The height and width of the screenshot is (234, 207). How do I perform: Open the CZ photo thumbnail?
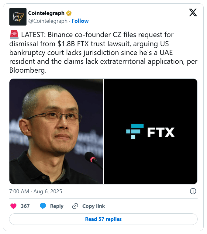click(x=56, y=131)
